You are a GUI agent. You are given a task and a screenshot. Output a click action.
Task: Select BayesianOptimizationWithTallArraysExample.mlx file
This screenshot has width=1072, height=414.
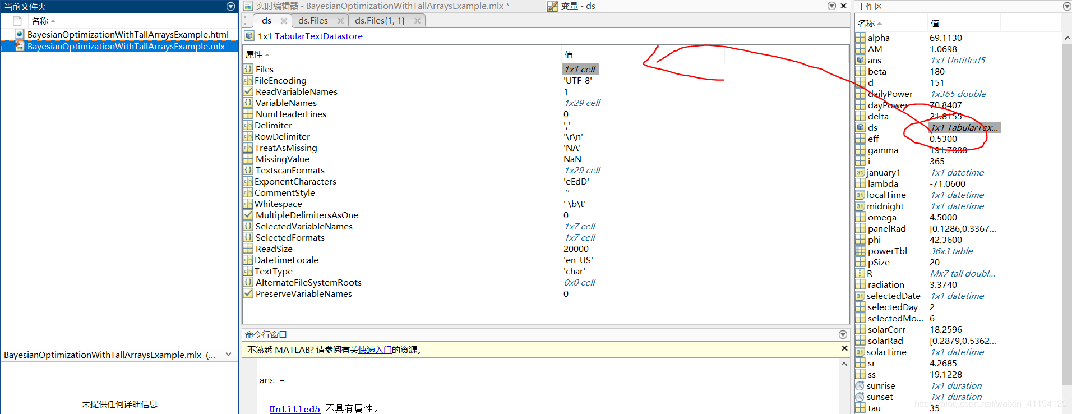point(126,46)
